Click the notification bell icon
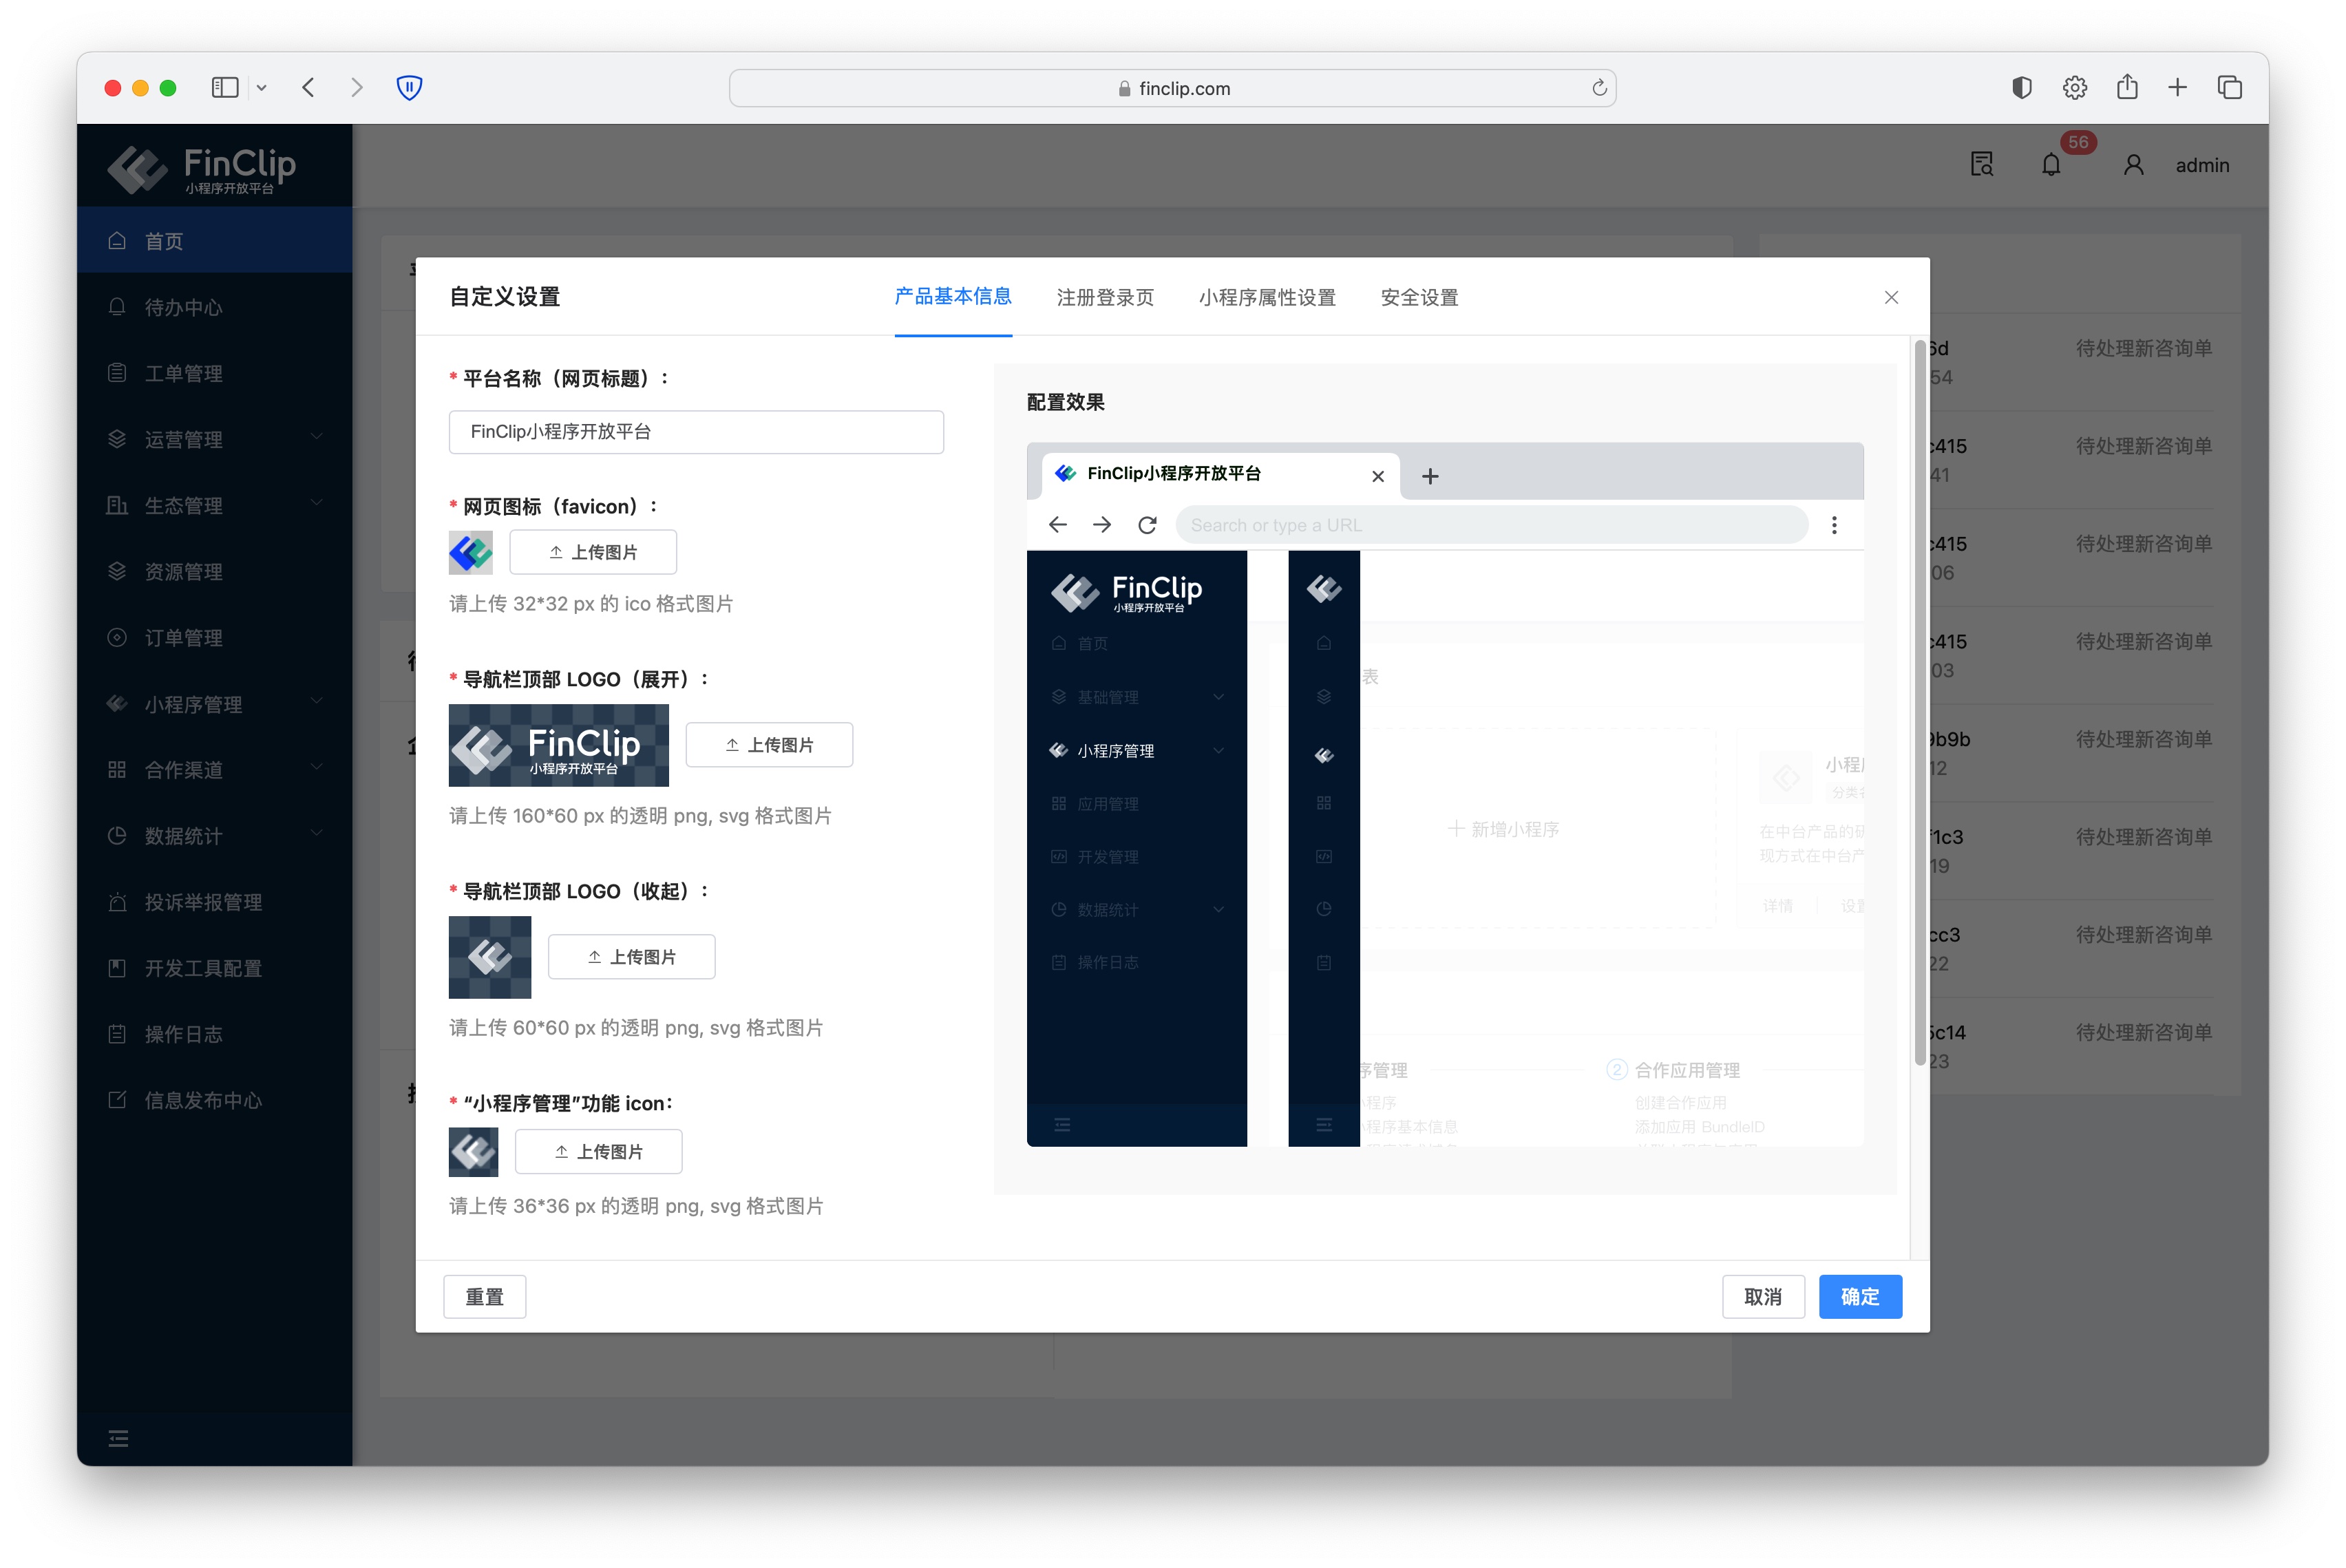This screenshot has height=1568, width=2346. click(x=2051, y=165)
